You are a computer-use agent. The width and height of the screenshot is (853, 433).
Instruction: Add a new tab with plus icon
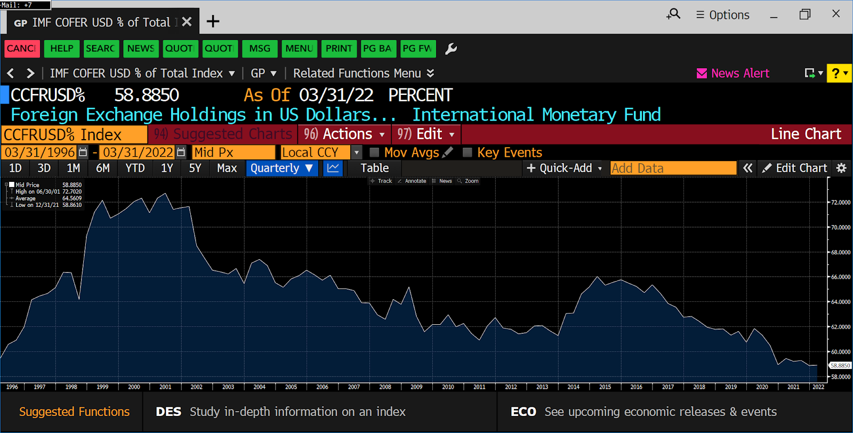click(213, 21)
